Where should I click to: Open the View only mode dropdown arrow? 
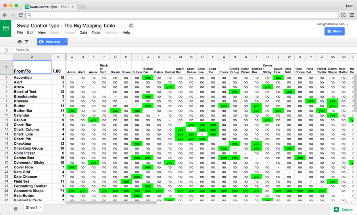click(x=65, y=42)
